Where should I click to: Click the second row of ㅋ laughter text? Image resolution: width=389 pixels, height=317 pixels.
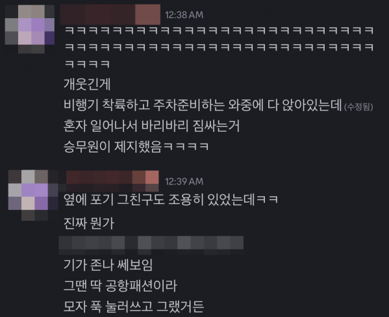click(219, 47)
